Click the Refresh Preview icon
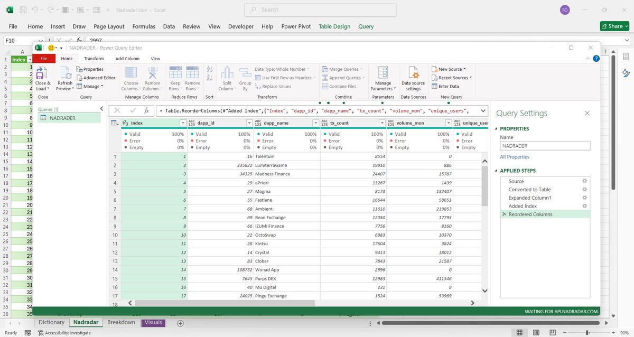The height and width of the screenshot is (337, 634). 65,73
